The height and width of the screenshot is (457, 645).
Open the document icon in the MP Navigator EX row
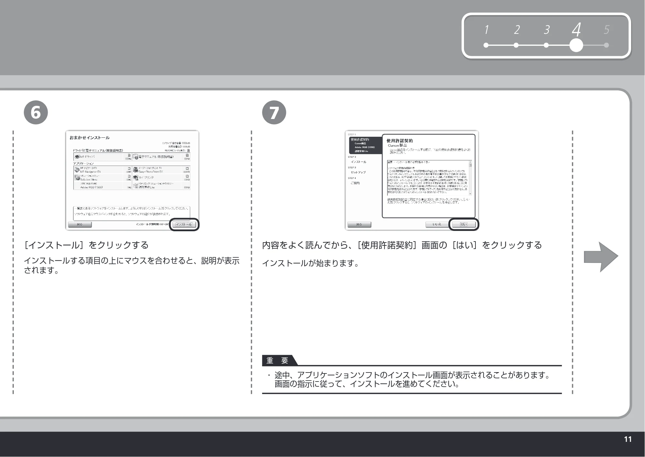point(129,168)
